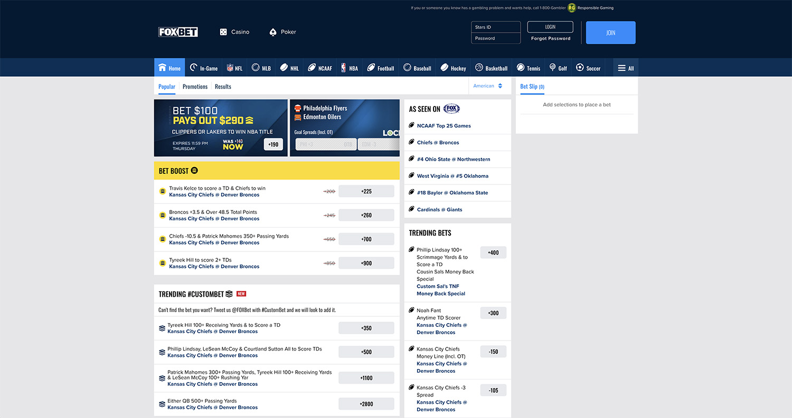This screenshot has height=418, width=792.
Task: Click custom bet icon beside Either QB 500+ Passing Yards
Action: point(162,404)
